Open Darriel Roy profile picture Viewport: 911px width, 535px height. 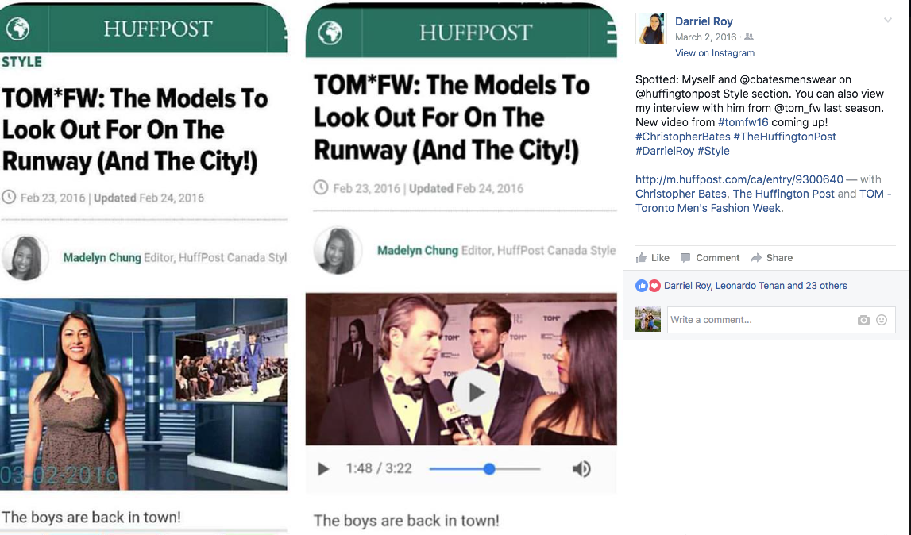pyautogui.click(x=650, y=29)
